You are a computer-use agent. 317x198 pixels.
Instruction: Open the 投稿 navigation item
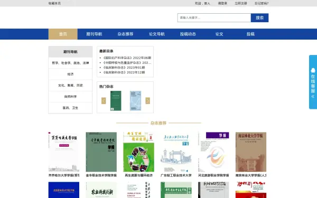click(250, 34)
